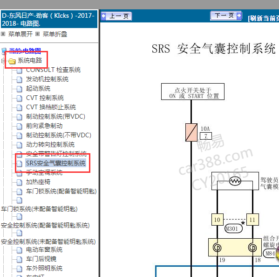Open 车外照明系统 diagram
The width and height of the screenshot is (279, 277).
(x=44, y=268)
